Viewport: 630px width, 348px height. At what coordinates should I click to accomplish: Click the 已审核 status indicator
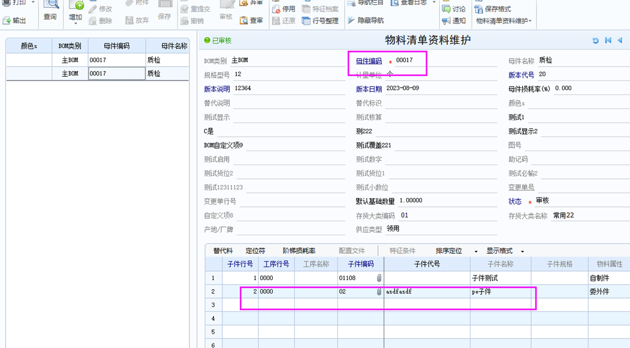(218, 40)
